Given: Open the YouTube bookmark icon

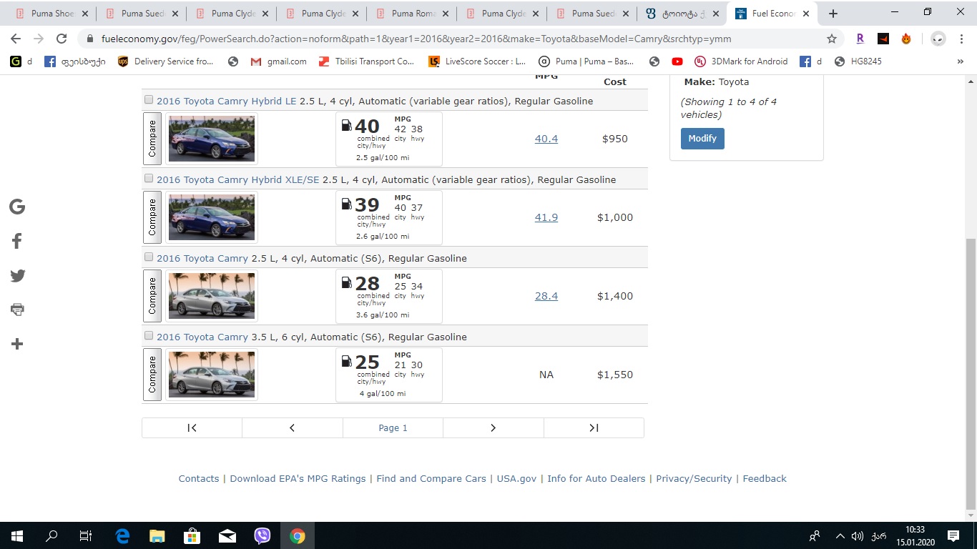Looking at the screenshot, I should 677,61.
